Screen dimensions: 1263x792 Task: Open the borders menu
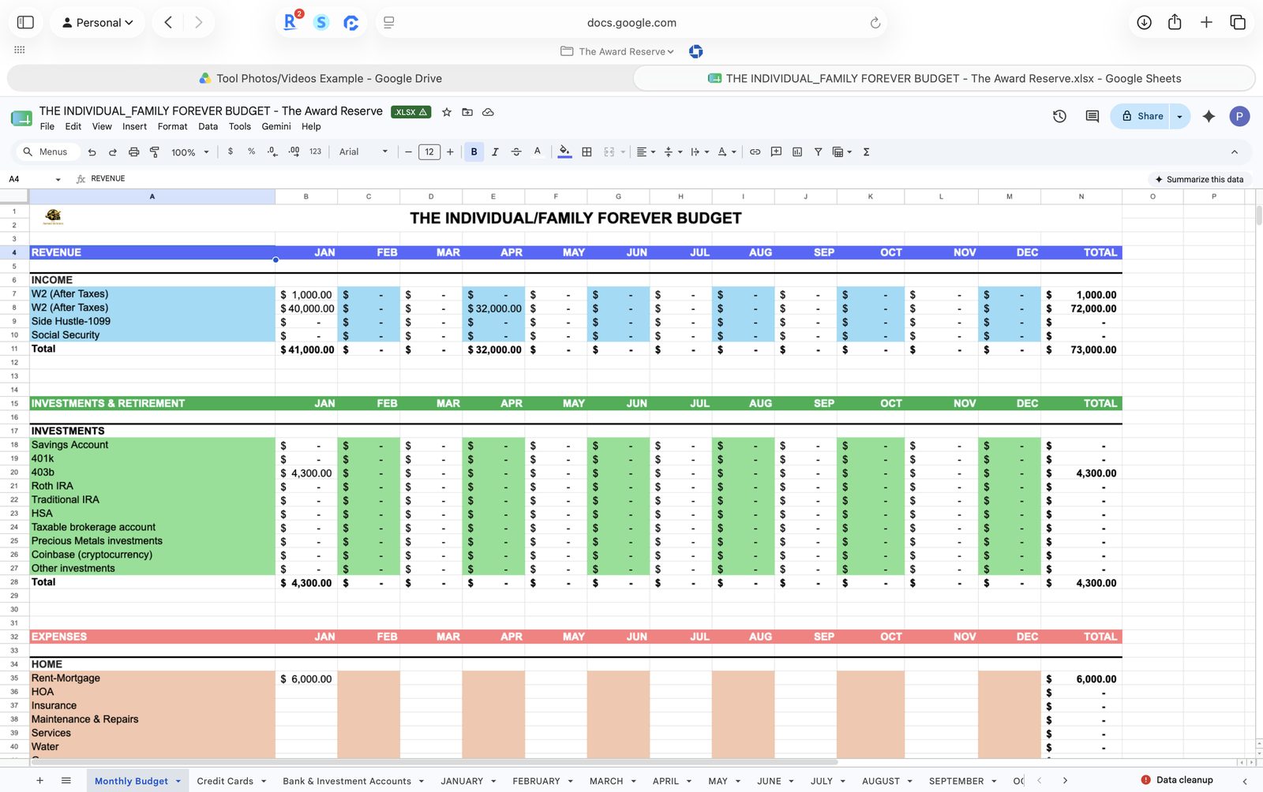point(587,152)
